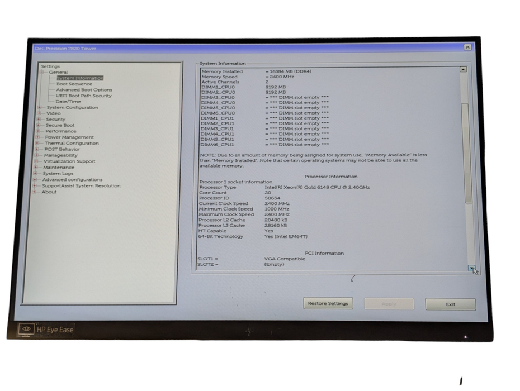This screenshot has height=391, width=520.
Task: Expand the About node
Action: 34,192
